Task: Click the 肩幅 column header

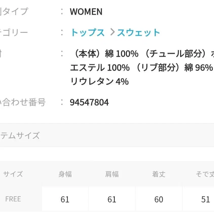Action: pos(112,174)
